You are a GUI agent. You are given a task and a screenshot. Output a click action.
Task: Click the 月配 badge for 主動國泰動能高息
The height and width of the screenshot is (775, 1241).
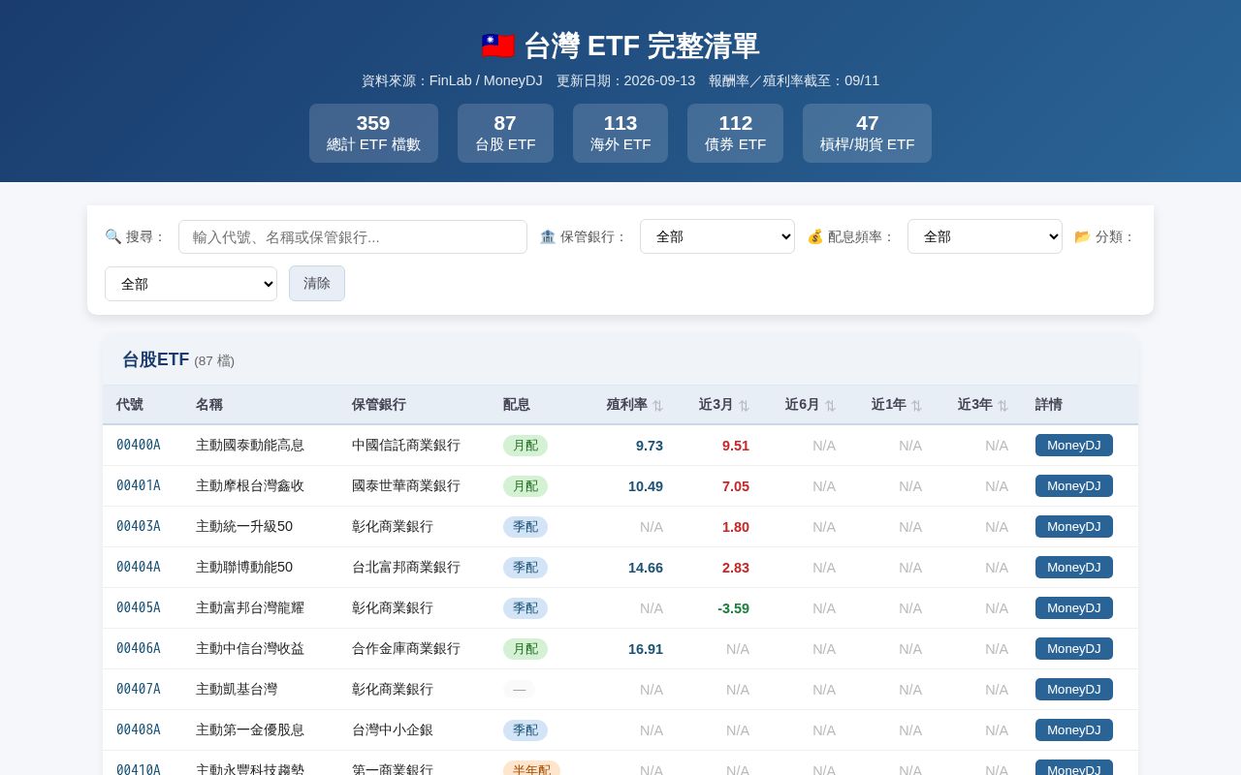tap(525, 446)
